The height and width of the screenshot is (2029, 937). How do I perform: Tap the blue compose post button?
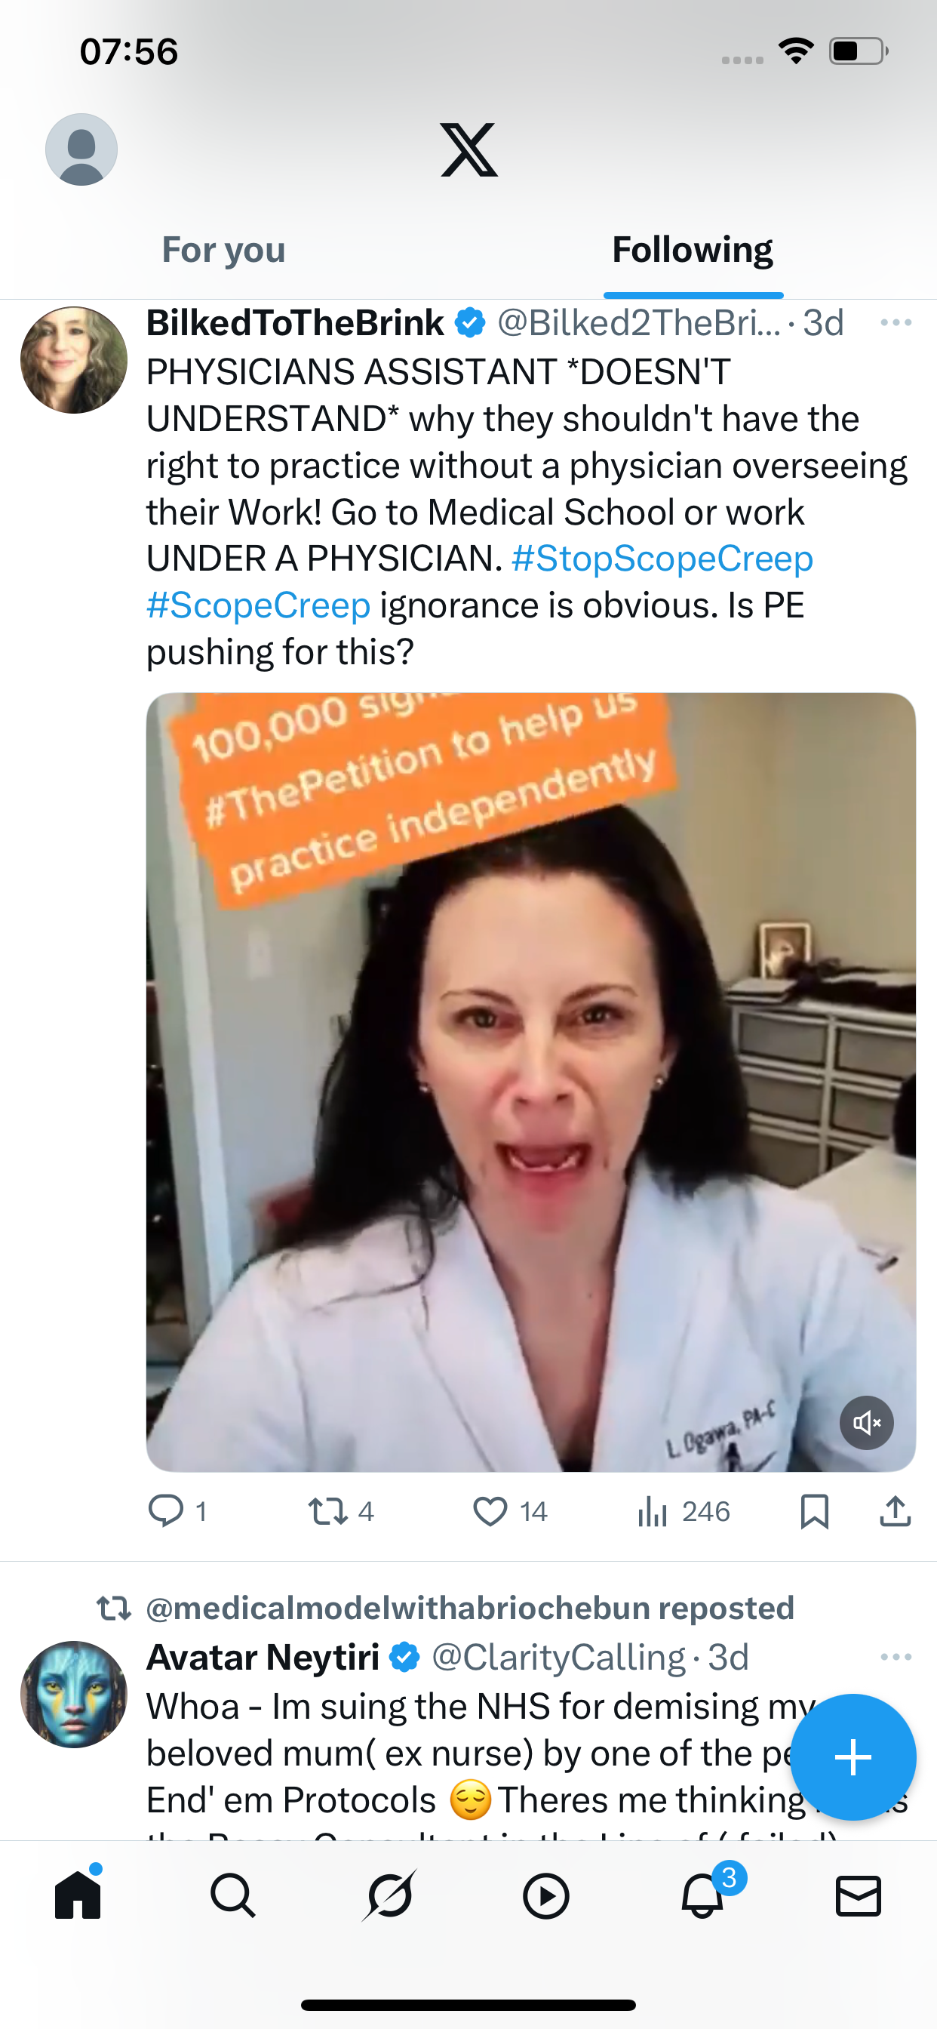tap(853, 1757)
